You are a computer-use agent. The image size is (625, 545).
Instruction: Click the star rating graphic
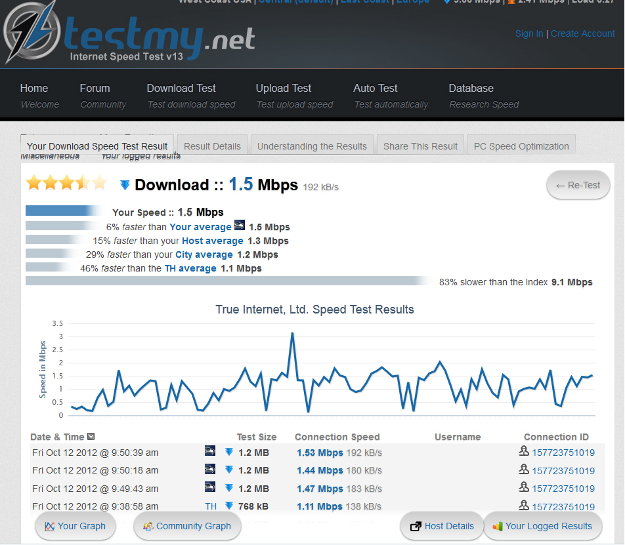point(66,183)
